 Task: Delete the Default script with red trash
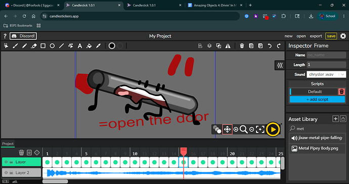click(341, 91)
